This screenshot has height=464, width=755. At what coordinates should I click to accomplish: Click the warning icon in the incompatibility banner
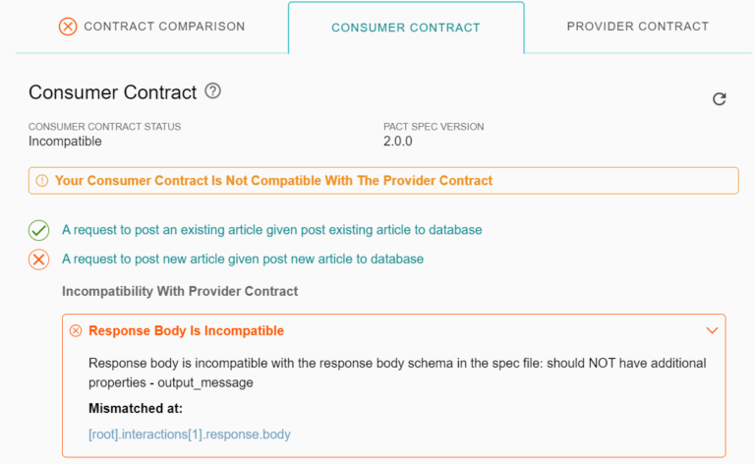pos(41,181)
